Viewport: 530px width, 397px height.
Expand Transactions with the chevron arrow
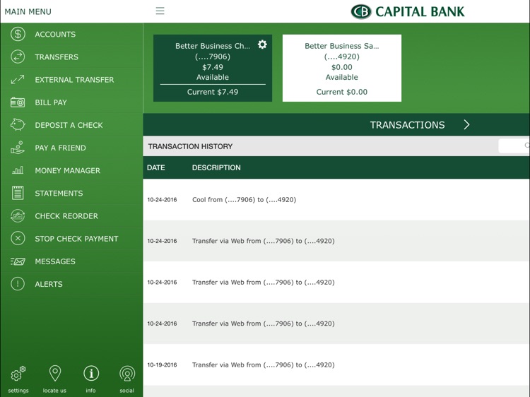click(466, 124)
